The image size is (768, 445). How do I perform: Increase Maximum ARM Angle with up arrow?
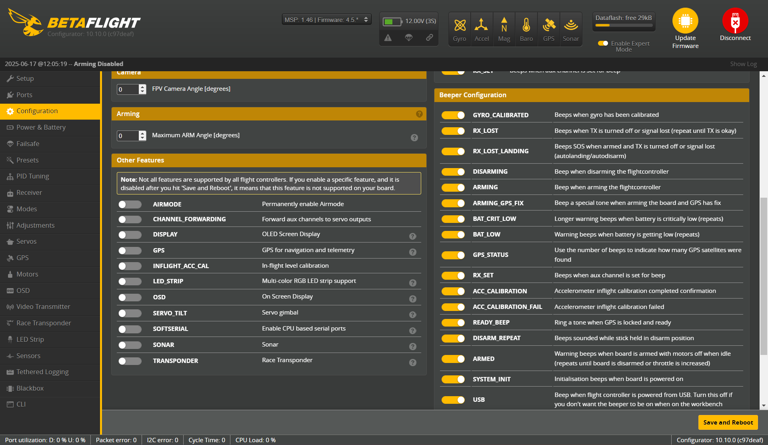click(x=142, y=133)
